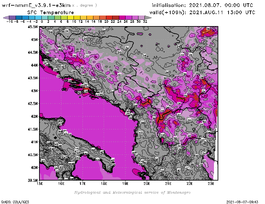Image resolution: width=265 pixels, height=204 pixels.
Task: Pick the color swatch between 6 and 8
Action: (x=64, y=17)
